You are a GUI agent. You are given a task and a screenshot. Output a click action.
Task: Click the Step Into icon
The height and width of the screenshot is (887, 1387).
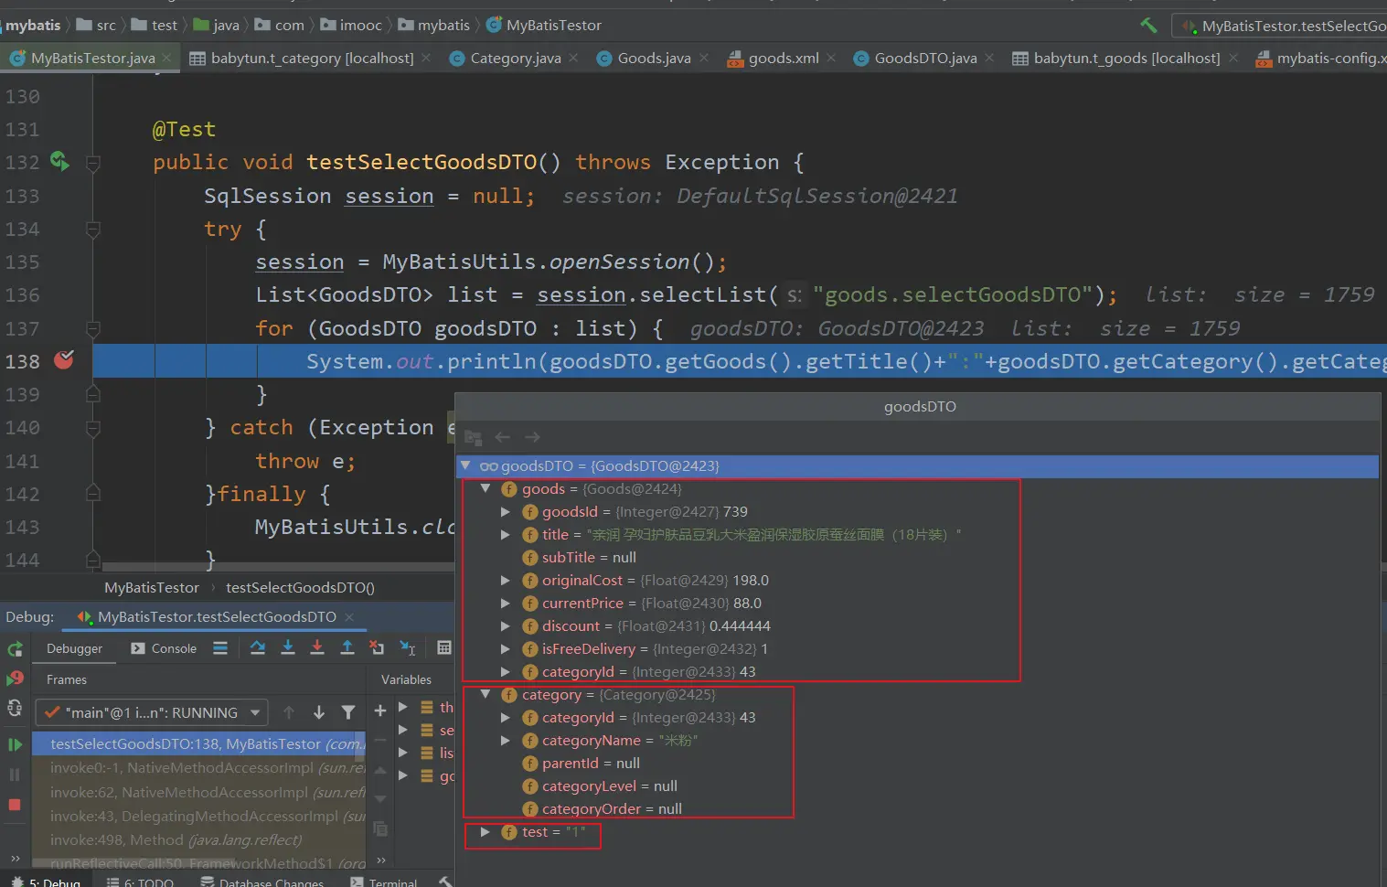[x=288, y=647]
